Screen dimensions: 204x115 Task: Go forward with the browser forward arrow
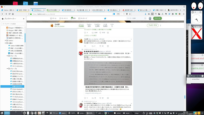coord(6,14)
